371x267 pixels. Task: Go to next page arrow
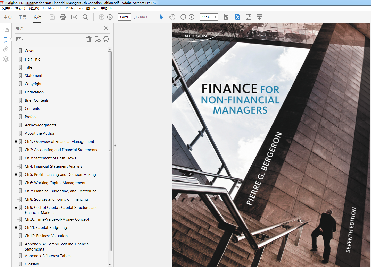(110, 17)
